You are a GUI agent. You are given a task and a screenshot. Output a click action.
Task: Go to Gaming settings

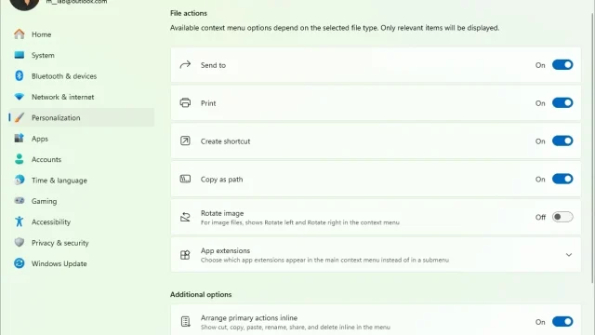pos(82,201)
